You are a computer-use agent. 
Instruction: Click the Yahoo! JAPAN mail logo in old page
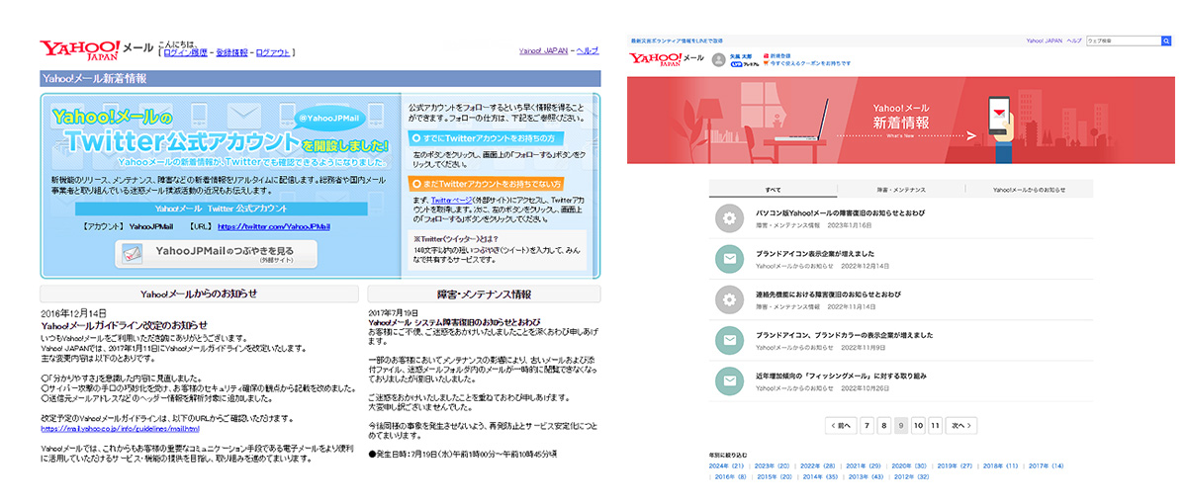click(x=95, y=49)
